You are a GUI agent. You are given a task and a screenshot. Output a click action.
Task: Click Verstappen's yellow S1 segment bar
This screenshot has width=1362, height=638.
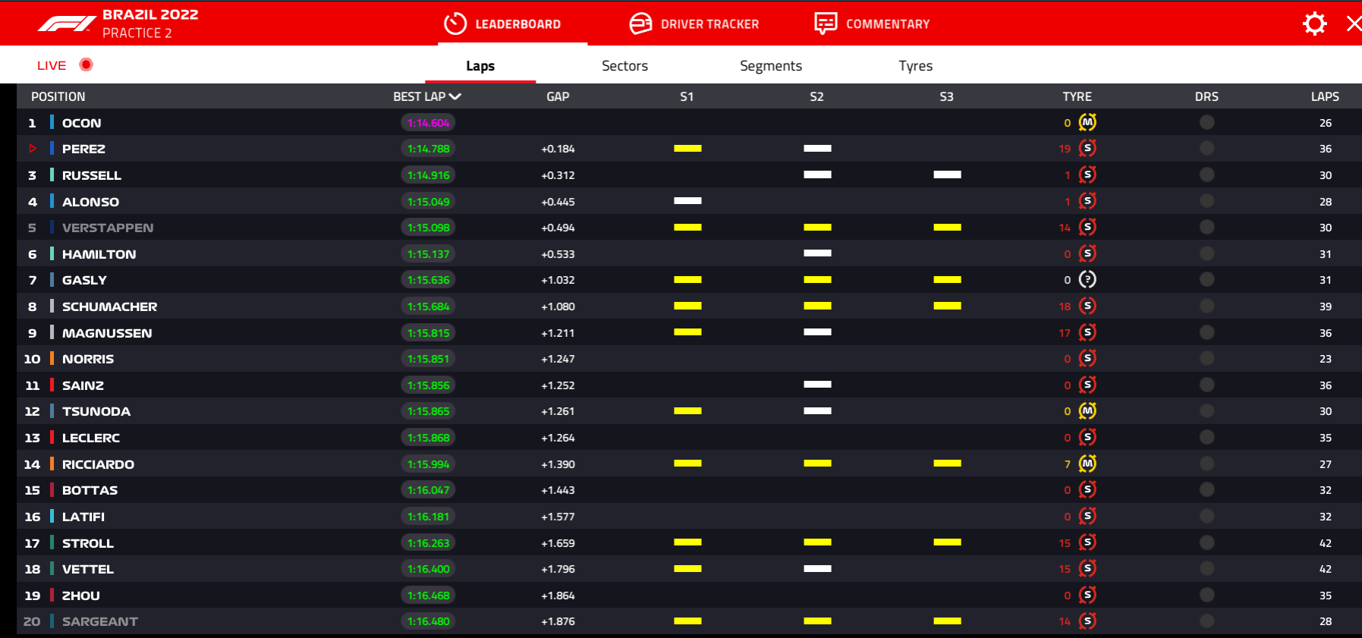pos(687,227)
